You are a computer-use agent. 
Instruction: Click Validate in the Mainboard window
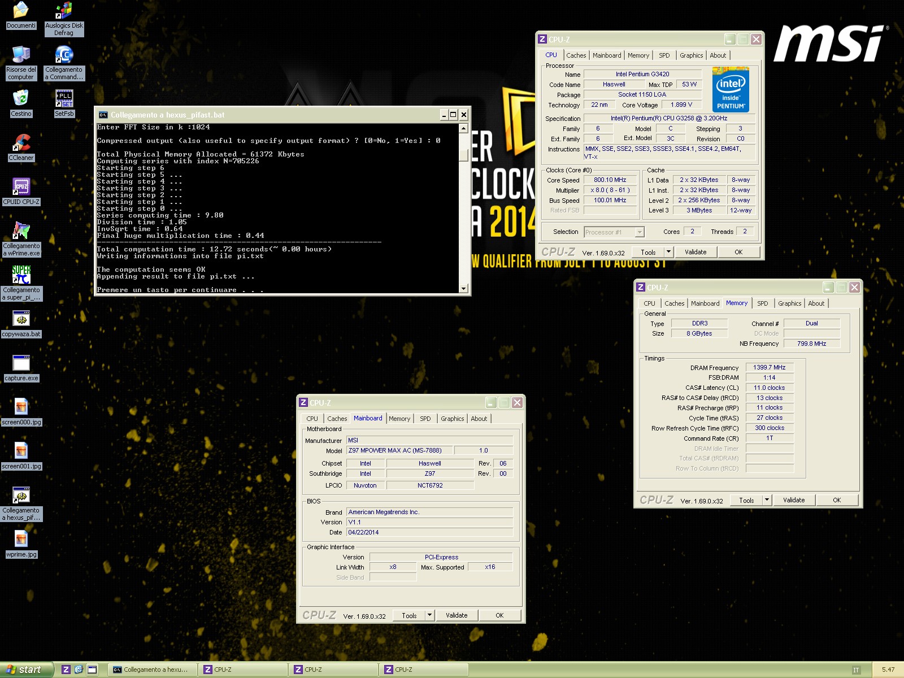(x=457, y=615)
